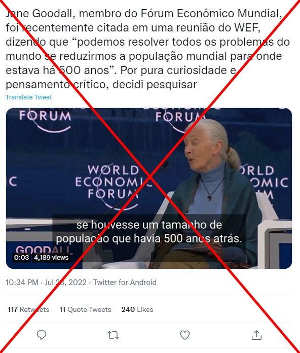This screenshot has width=300, height=353.
Task: Open the 11 Quote Tweets list
Action: 85,309
